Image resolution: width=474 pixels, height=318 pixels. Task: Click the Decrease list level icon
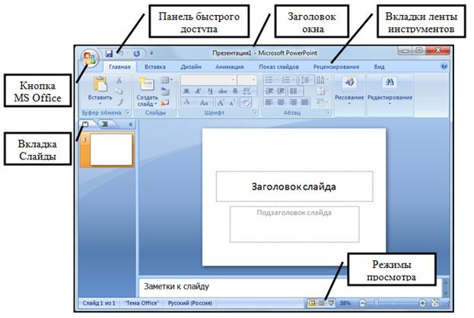[x=269, y=91]
